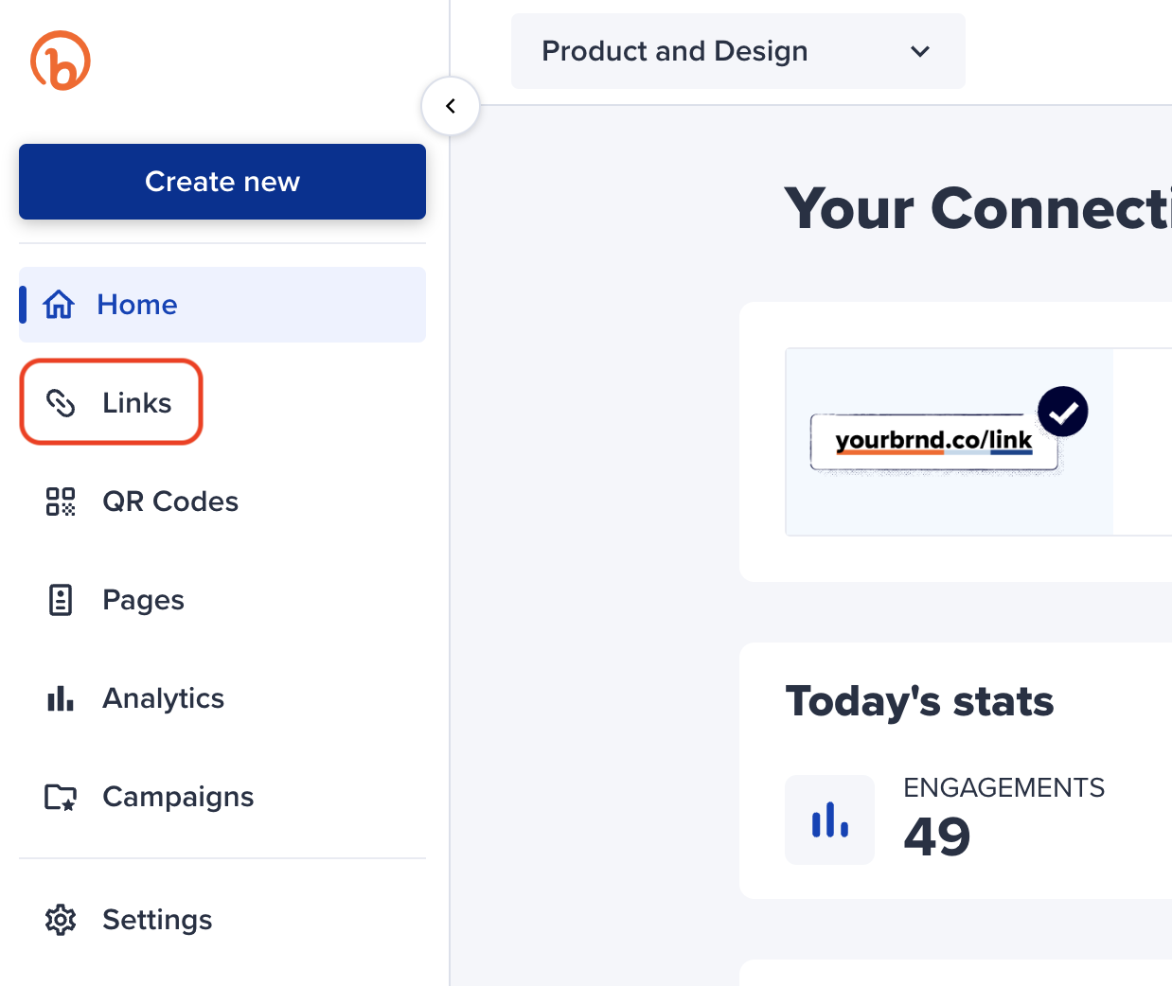Select the Links chain icon
The height and width of the screenshot is (986, 1172).
point(61,402)
